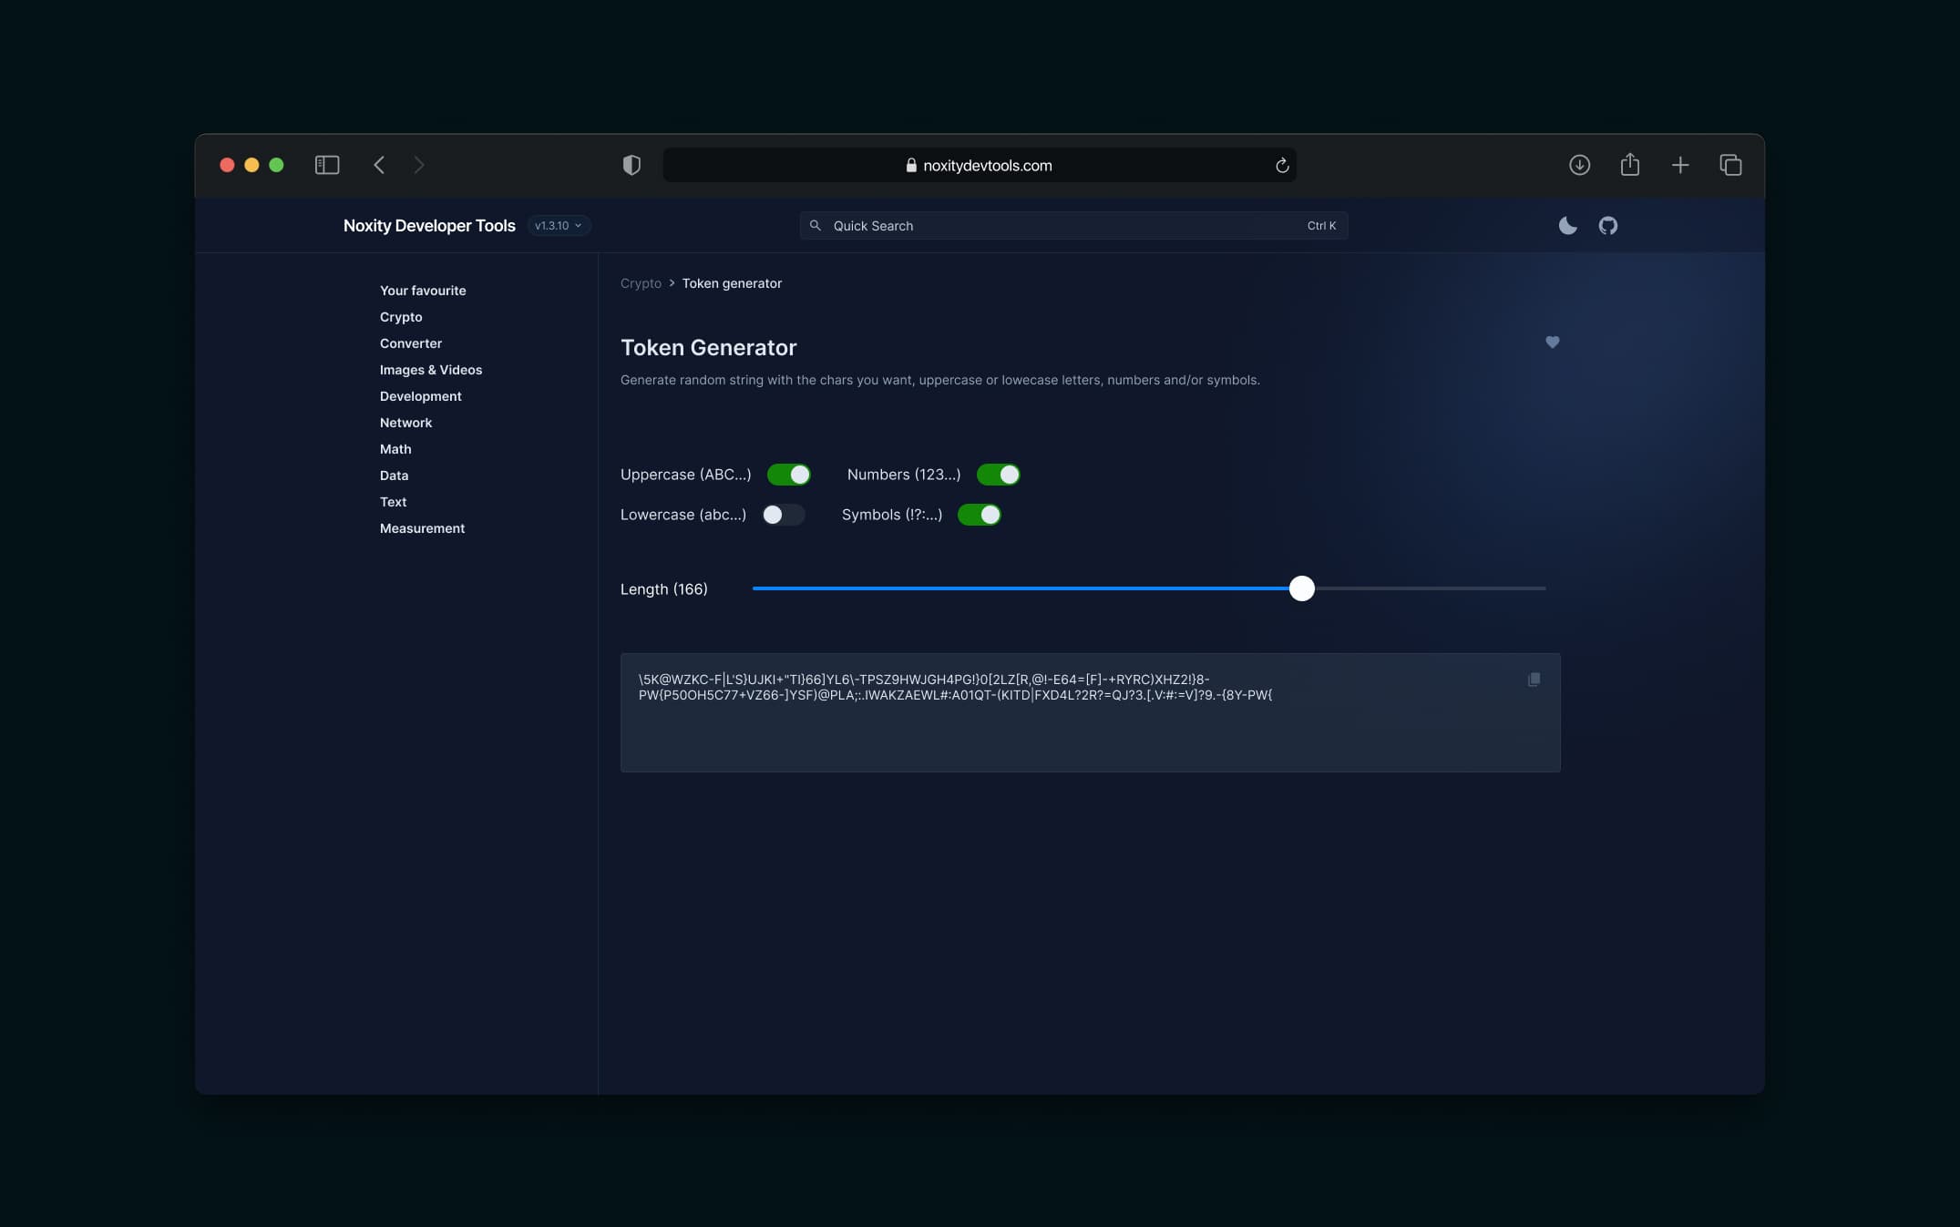Viewport: 1960px width, 1227px height.
Task: Open the v1.3.10 version dropdown
Action: [x=559, y=225]
